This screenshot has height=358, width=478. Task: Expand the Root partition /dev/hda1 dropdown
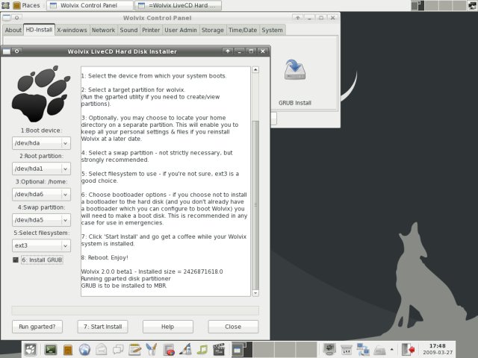41,169
